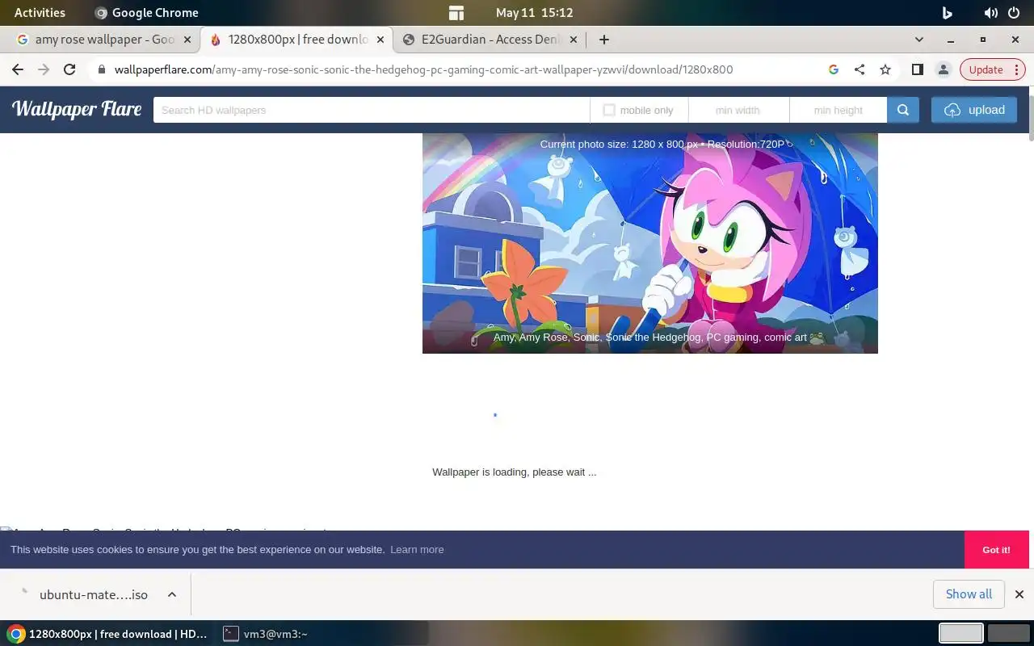Click the layout icon beside the clock
This screenshot has width=1034, height=646.
(x=456, y=12)
